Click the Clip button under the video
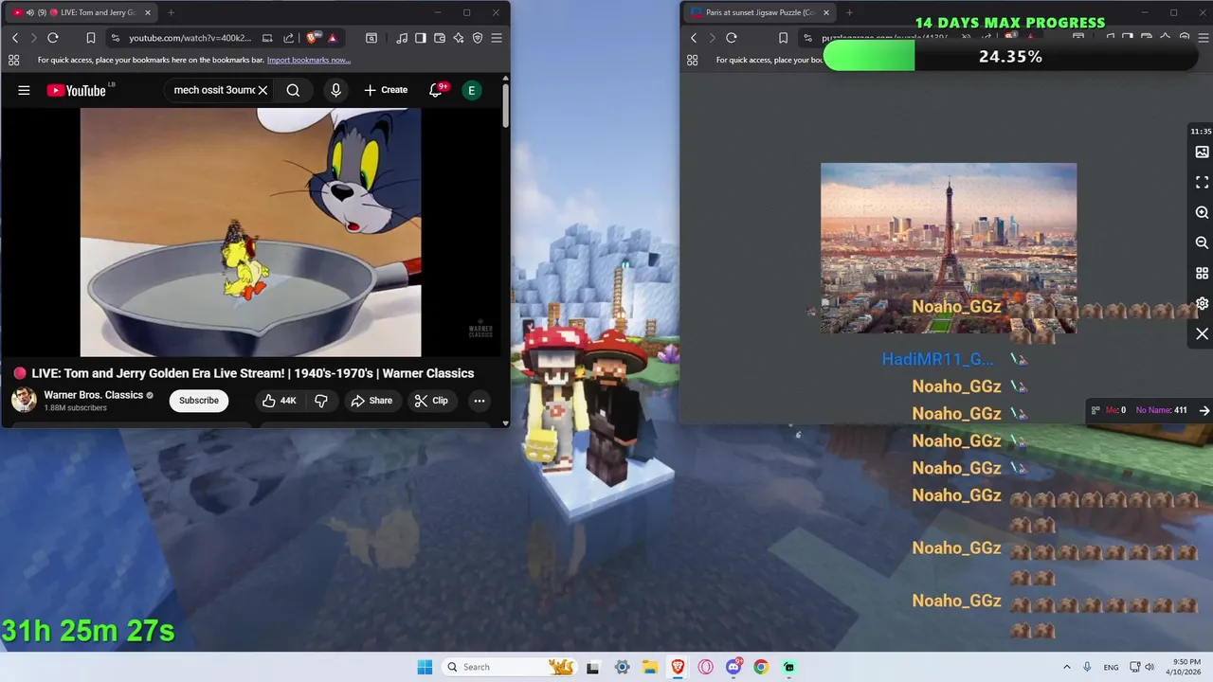The height and width of the screenshot is (682, 1213). (x=431, y=401)
